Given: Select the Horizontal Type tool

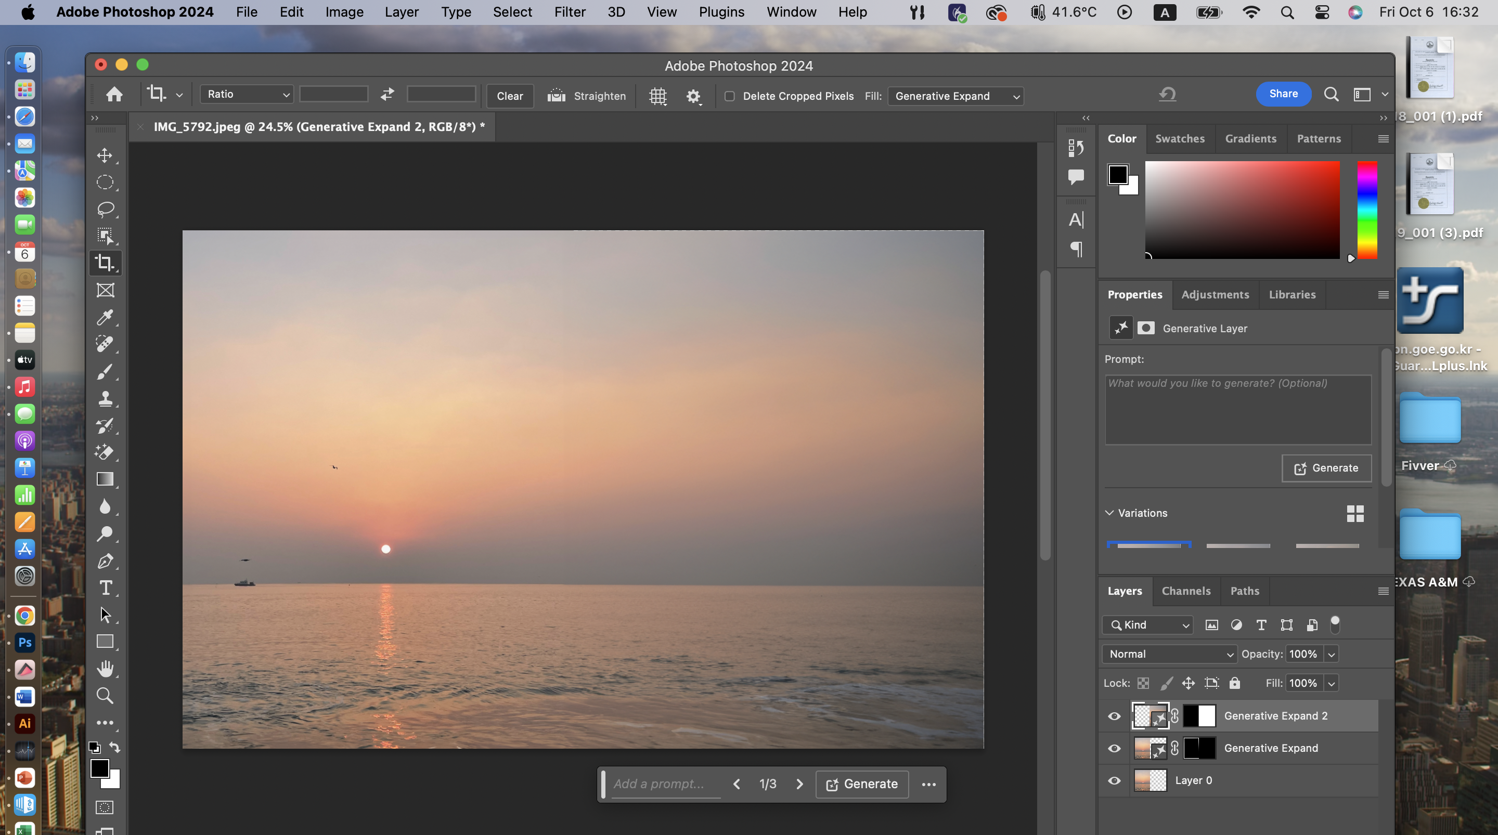Looking at the screenshot, I should point(105,588).
